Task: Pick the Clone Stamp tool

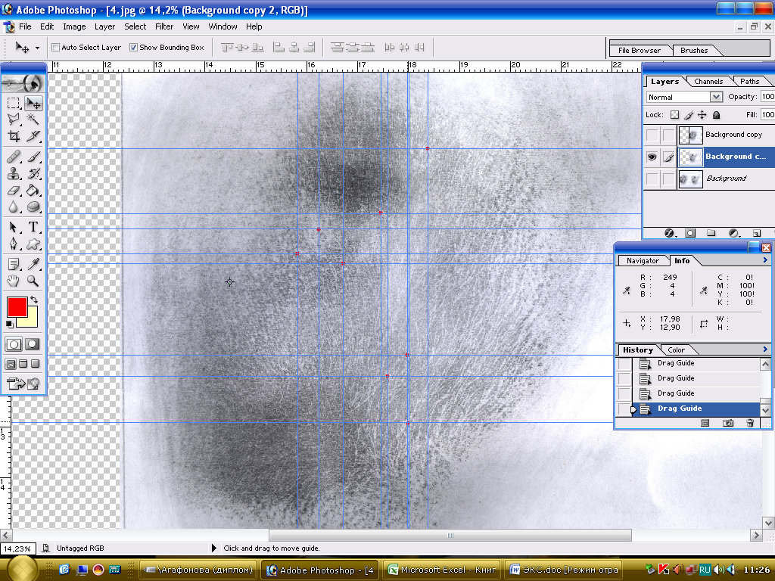Action: pos(14,173)
